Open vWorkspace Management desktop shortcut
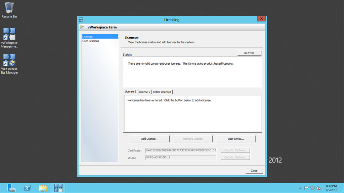344x193 pixels. point(9,38)
